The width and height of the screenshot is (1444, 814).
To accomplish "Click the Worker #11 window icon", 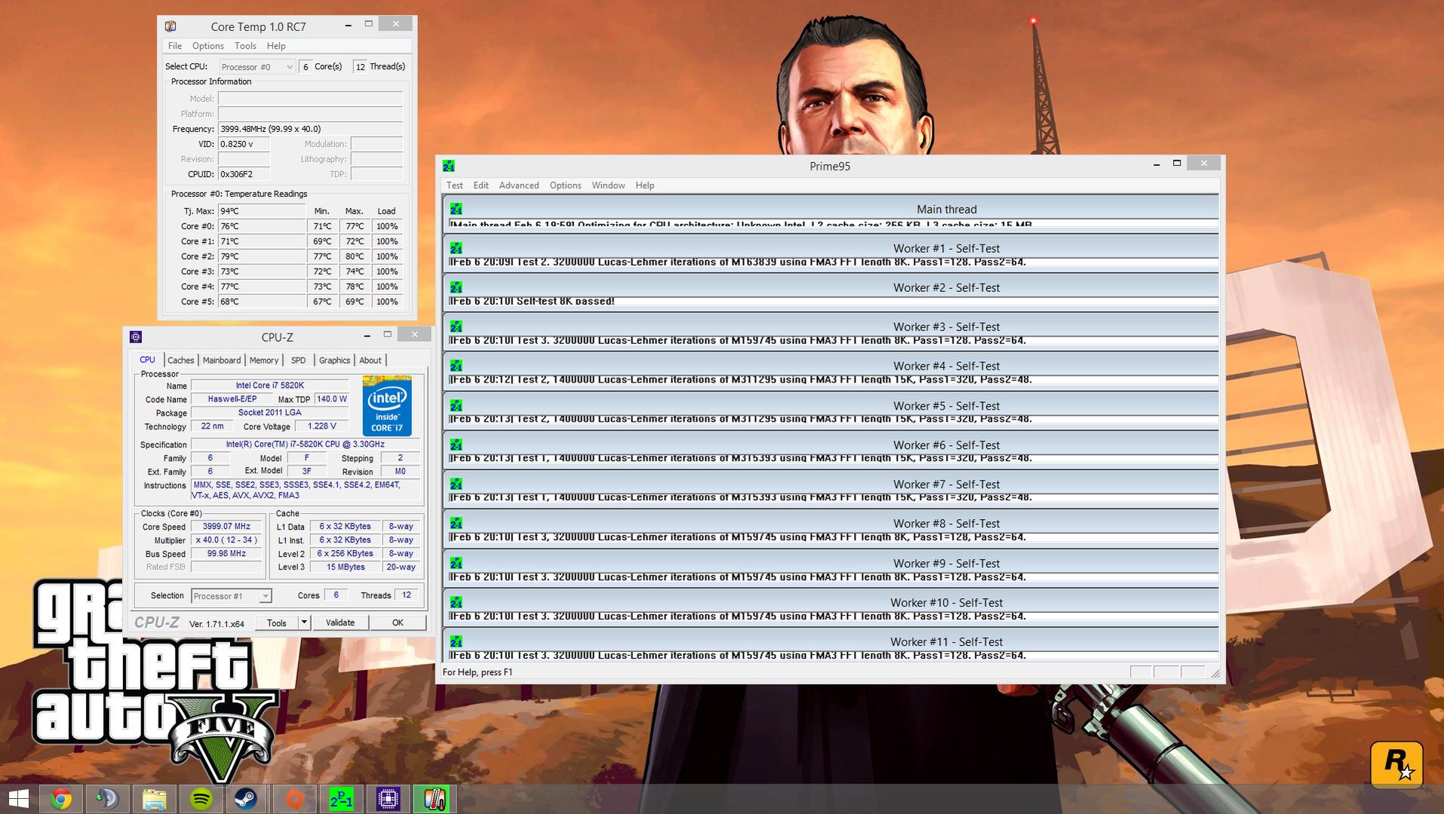I will pyautogui.click(x=456, y=642).
